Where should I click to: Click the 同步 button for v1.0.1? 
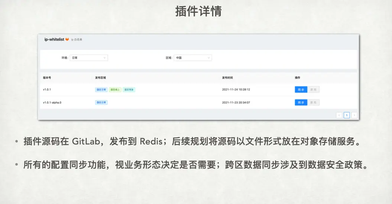[x=301, y=89]
